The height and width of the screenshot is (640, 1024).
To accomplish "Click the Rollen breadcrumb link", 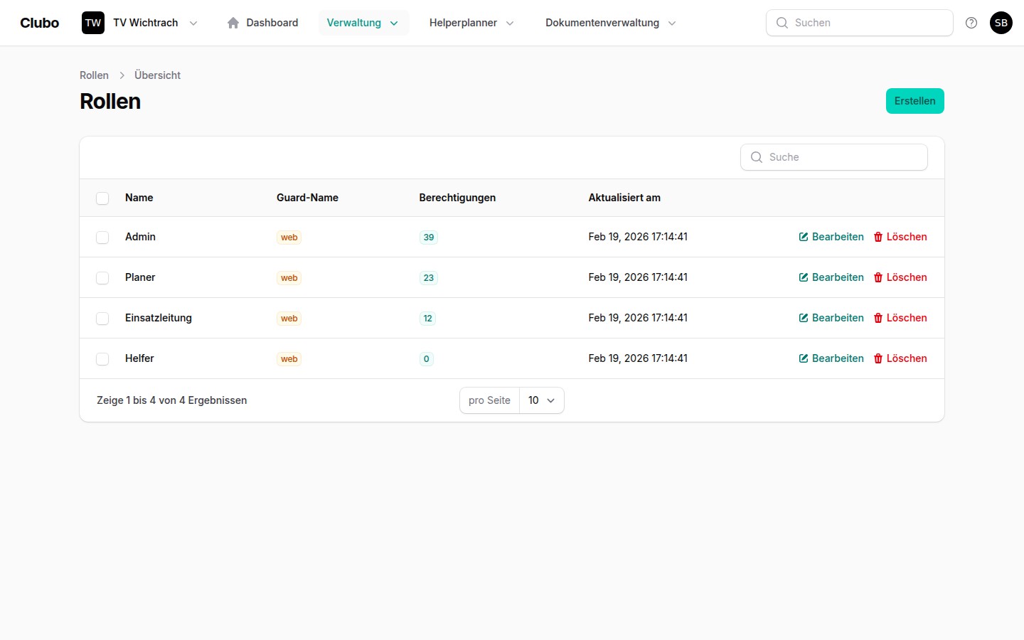I will pyautogui.click(x=94, y=75).
